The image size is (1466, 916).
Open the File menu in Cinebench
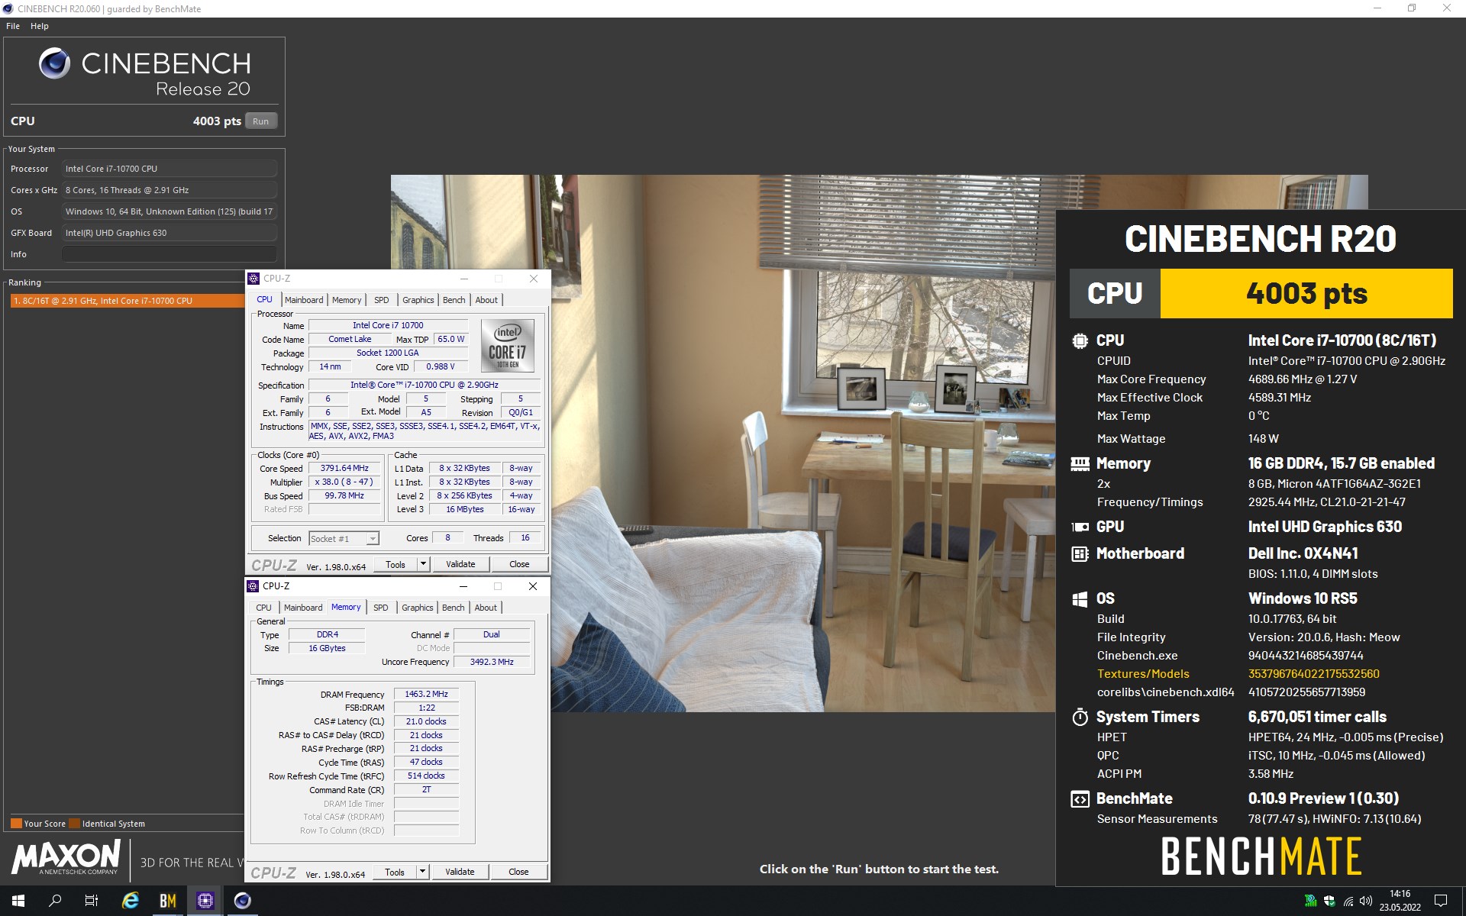click(x=13, y=26)
